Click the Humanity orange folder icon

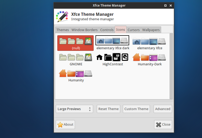tap(71, 73)
